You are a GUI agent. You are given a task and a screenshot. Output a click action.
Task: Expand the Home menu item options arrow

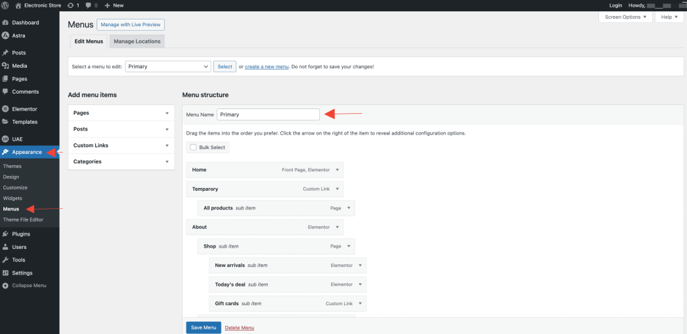(337, 170)
